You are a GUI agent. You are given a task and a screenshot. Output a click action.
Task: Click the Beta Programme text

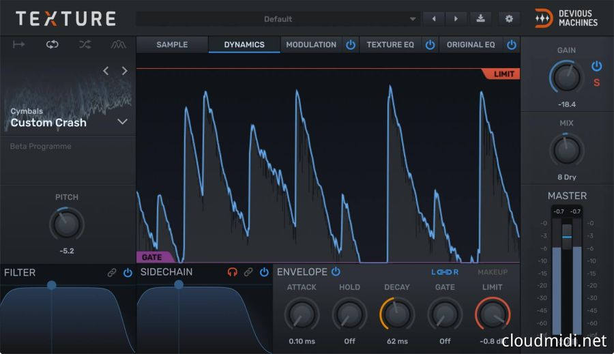pos(40,147)
